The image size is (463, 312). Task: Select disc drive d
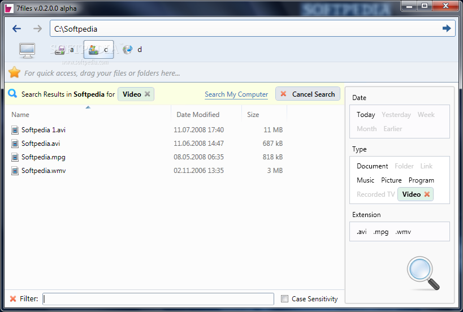132,50
